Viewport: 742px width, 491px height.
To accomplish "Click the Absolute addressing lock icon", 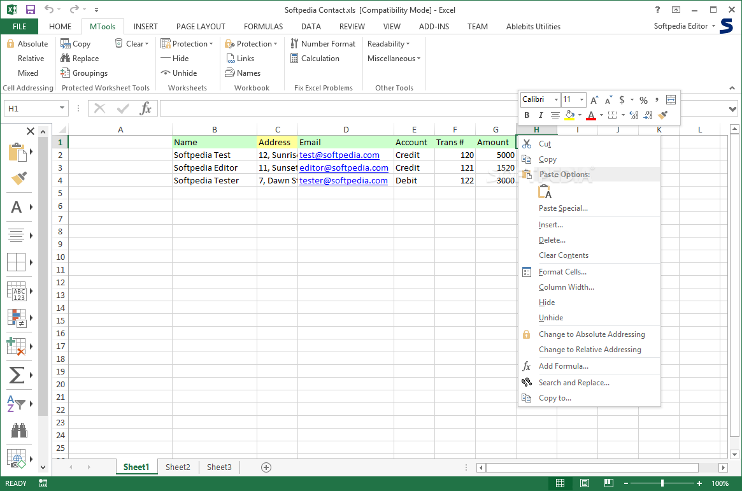I will (x=10, y=43).
